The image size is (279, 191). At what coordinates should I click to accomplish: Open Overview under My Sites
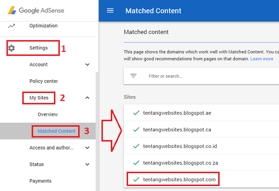47,114
